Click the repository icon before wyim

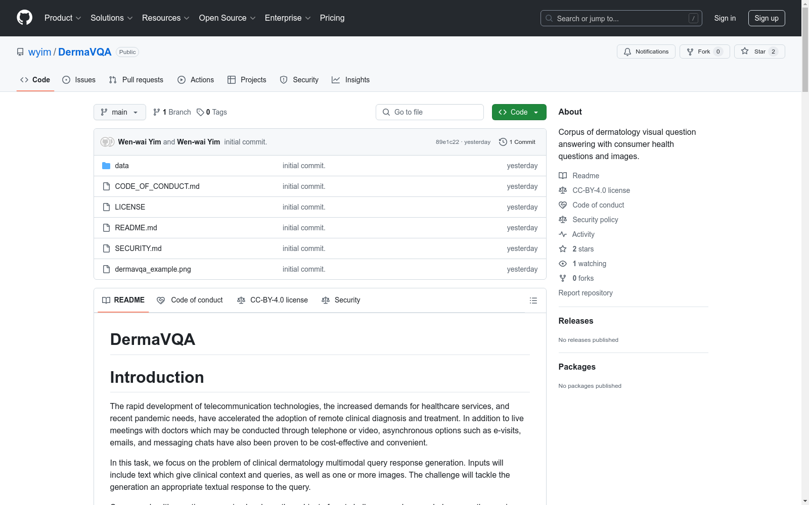click(20, 52)
